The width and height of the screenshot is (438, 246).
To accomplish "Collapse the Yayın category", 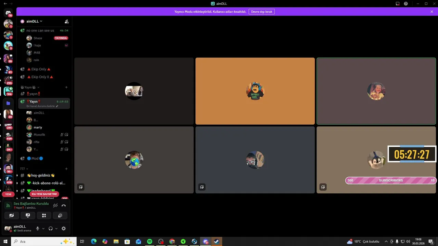I will point(30,87).
